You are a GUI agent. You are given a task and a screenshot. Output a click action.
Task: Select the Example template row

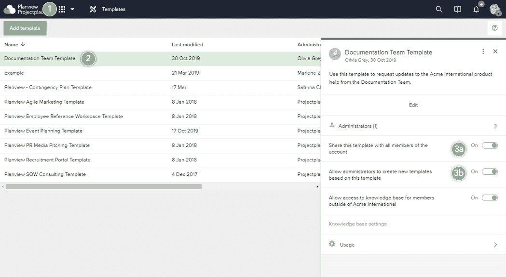coord(160,73)
